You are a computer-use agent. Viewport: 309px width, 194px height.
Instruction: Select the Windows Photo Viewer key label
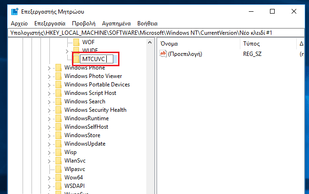coord(93,76)
